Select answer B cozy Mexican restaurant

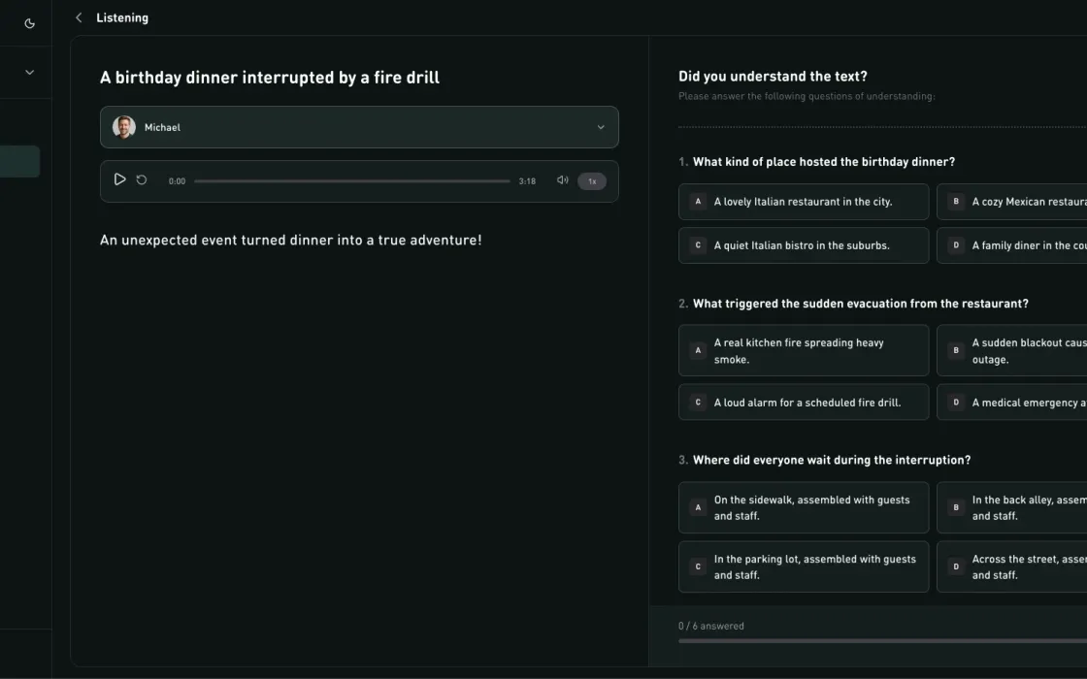pyautogui.click(x=1012, y=202)
